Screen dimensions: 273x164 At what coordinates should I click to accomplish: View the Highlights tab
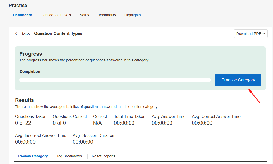(x=132, y=15)
